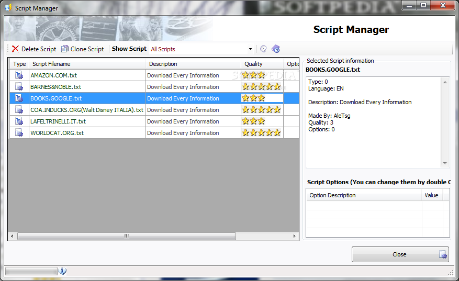The height and width of the screenshot is (281, 459).
Task: Click the COA.INDUCKS.ORG five-star quality rating
Action: point(261,110)
